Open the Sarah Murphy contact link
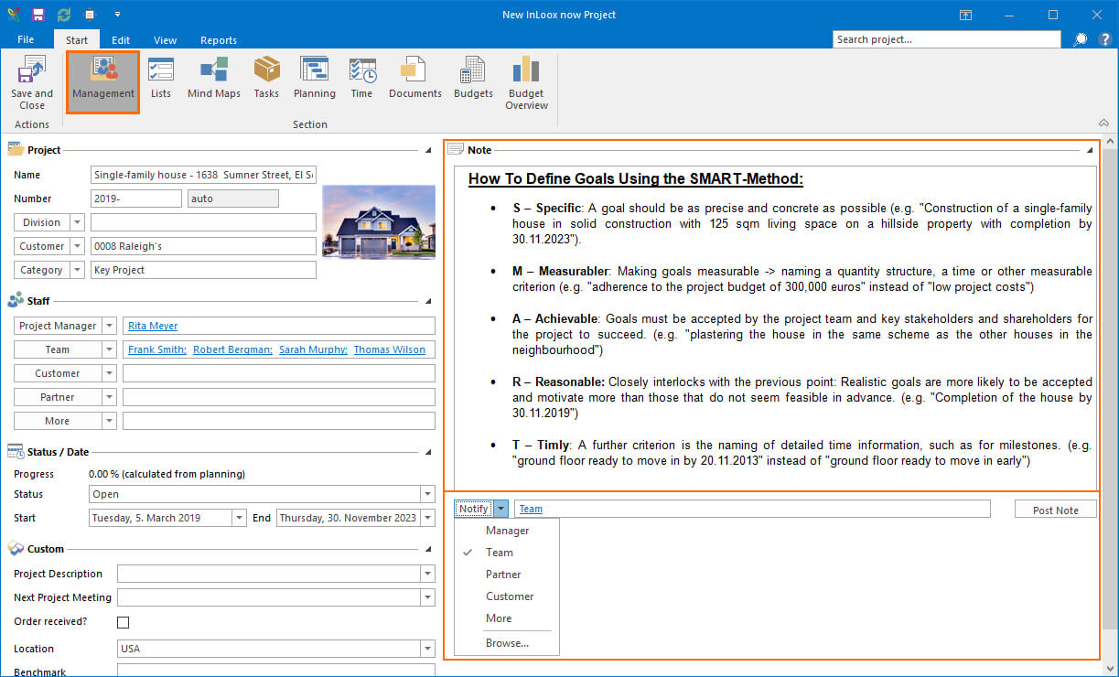The height and width of the screenshot is (677, 1119). (x=313, y=349)
